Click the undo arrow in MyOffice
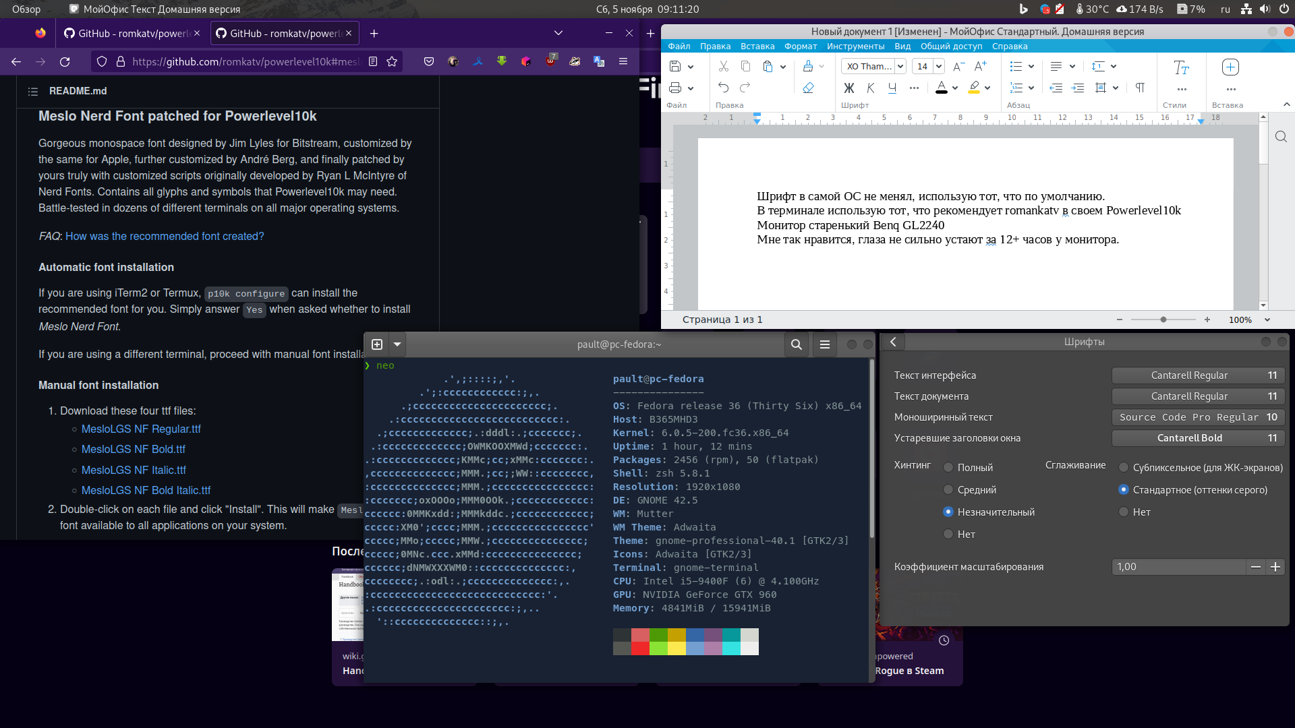The width and height of the screenshot is (1295, 728). coord(723,88)
